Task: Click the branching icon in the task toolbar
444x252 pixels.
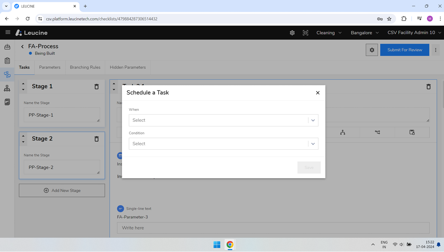Action: (377, 132)
